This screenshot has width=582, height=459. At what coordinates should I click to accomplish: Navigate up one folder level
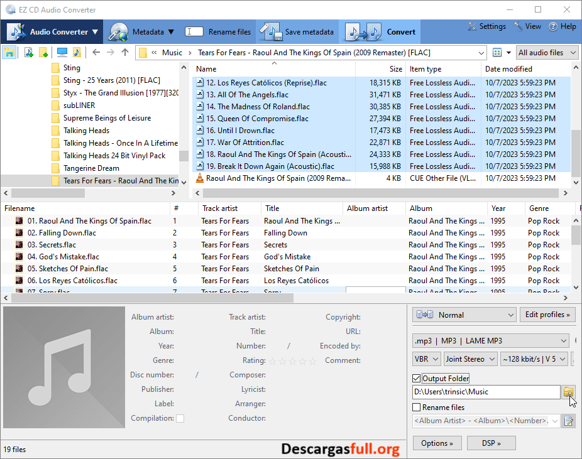point(124,52)
